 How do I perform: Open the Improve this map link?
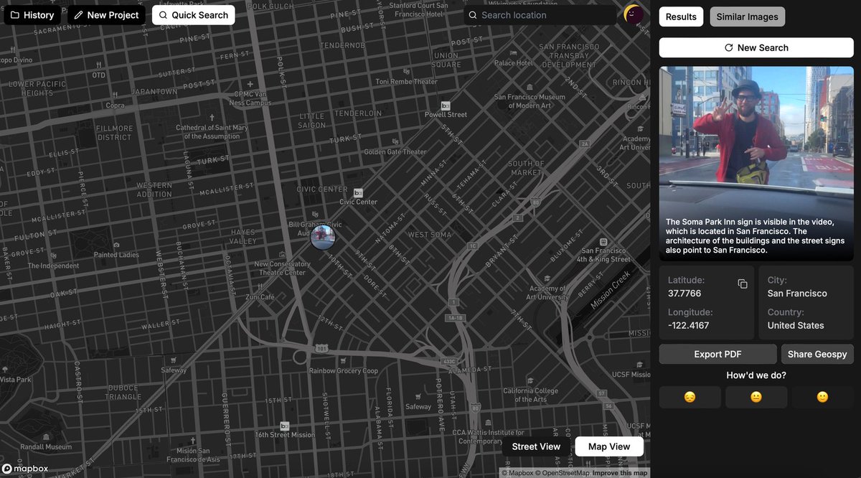click(x=620, y=472)
